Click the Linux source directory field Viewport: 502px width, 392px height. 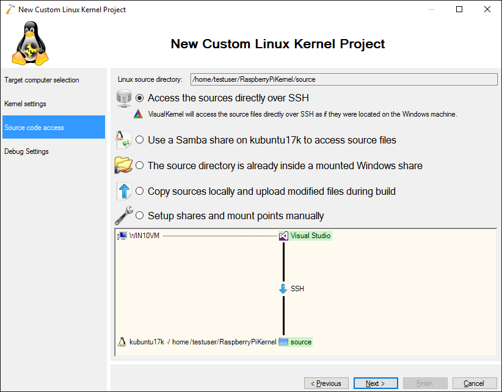pyautogui.click(x=344, y=79)
